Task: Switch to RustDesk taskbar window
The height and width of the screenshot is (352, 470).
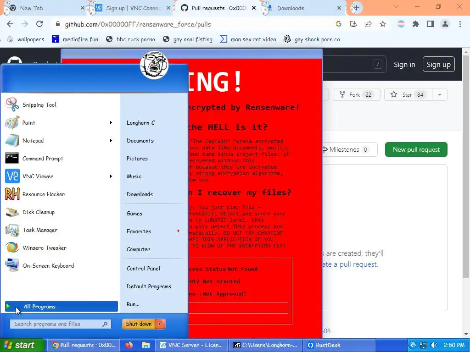Action: pos(339,345)
